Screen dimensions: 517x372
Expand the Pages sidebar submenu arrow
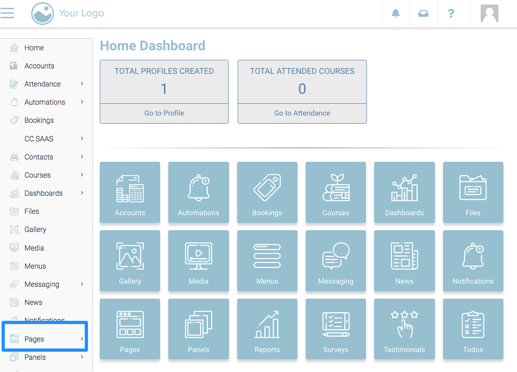[82, 339]
